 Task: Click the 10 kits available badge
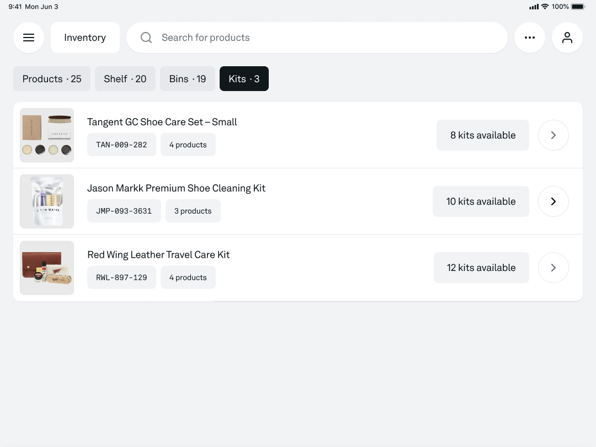[481, 201]
